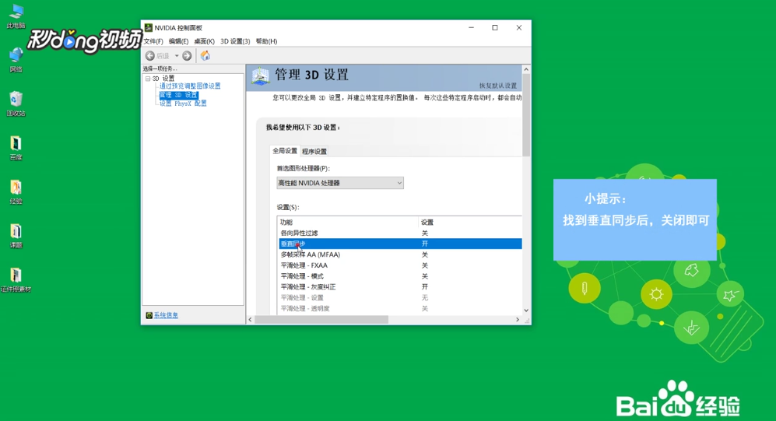
Task: Click the 恢复默认设置 link
Action: [x=498, y=86]
